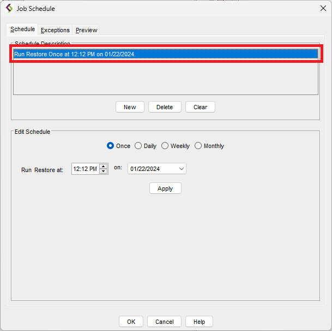Screen dimensions: 332x331
Task: Decrease restore time with down spinner arrow
Action: click(x=104, y=172)
